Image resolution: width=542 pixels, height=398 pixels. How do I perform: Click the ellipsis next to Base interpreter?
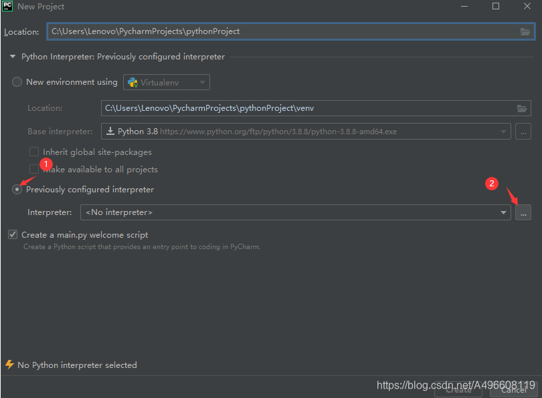click(523, 131)
